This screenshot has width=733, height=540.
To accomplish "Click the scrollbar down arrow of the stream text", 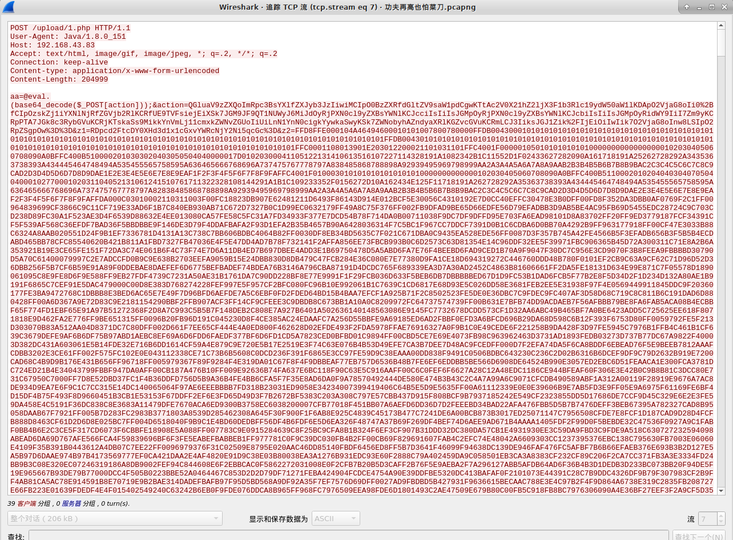I will click(x=721, y=490).
